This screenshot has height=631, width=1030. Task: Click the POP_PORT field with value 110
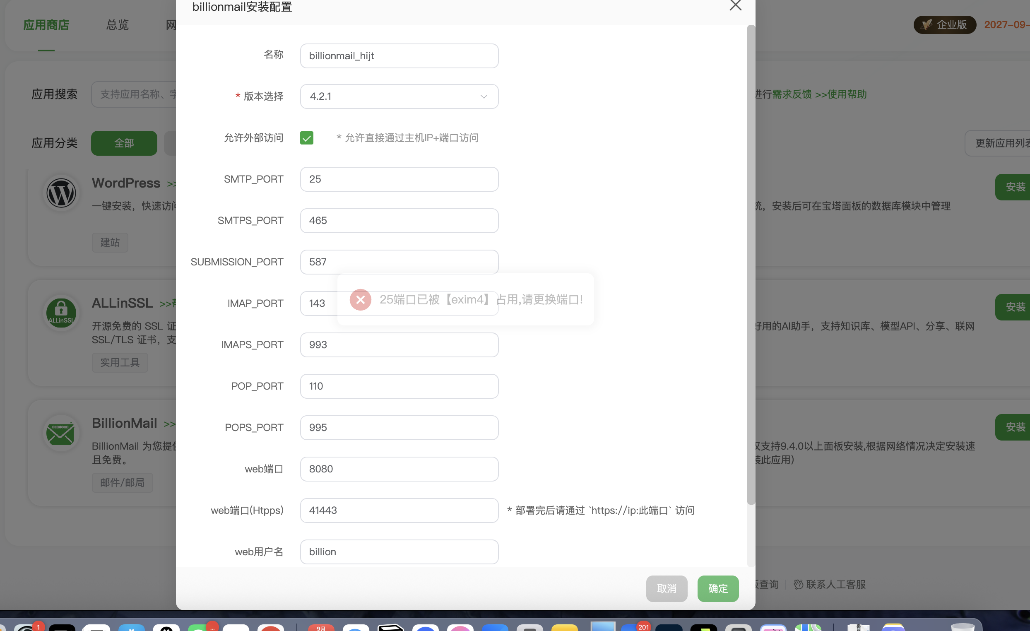[399, 386]
